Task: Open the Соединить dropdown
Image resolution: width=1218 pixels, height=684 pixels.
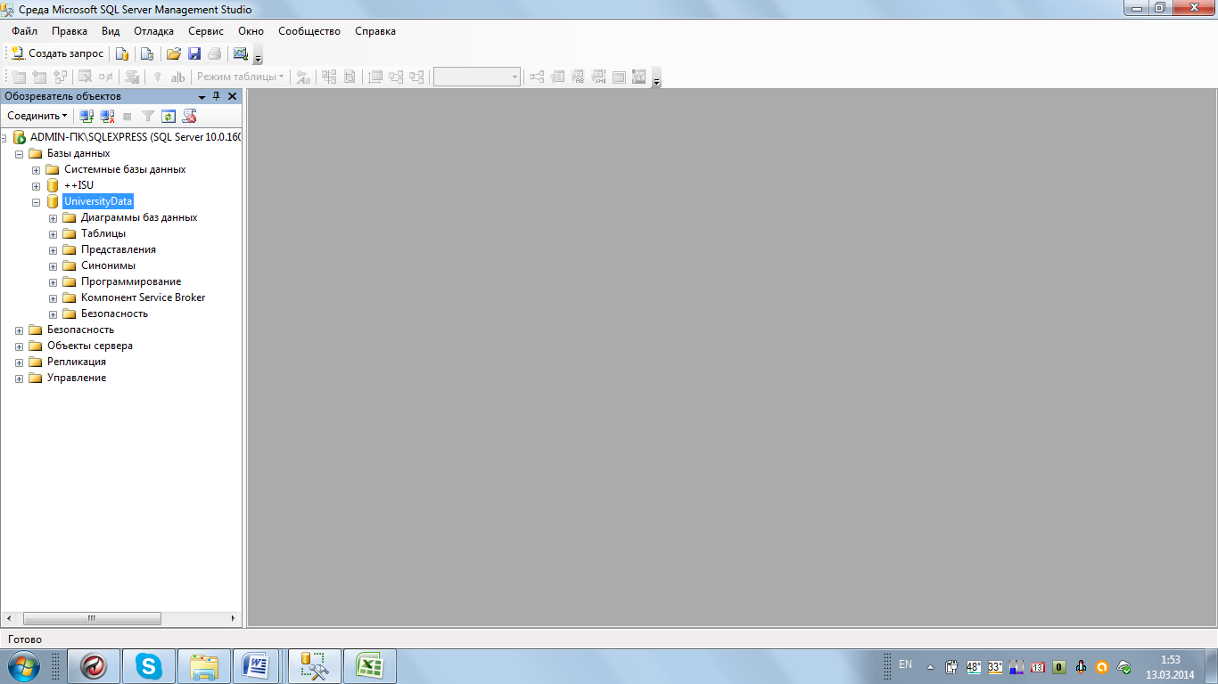Action: pyautogui.click(x=37, y=116)
